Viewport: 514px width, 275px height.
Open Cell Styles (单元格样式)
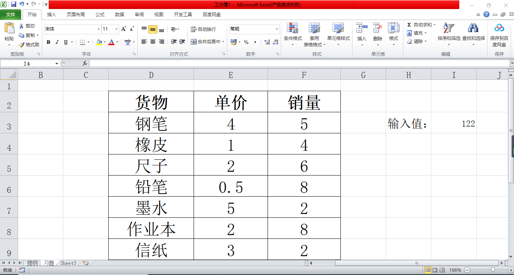point(338,34)
